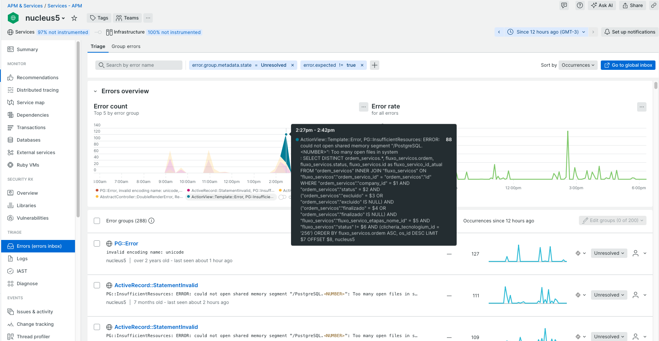659x341 pixels.
Task: Check the 109-occurrence ActiveRecord::StatementInvalid checkbox
Action: pos(97,327)
